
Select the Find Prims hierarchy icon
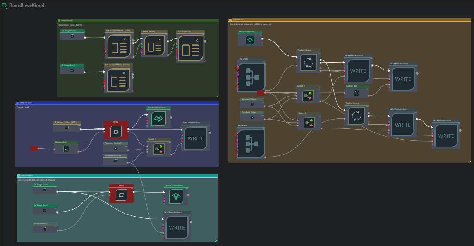[x=251, y=77]
